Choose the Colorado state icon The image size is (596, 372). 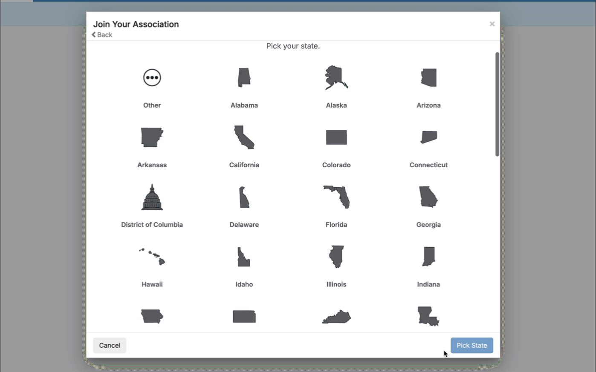[336, 137]
